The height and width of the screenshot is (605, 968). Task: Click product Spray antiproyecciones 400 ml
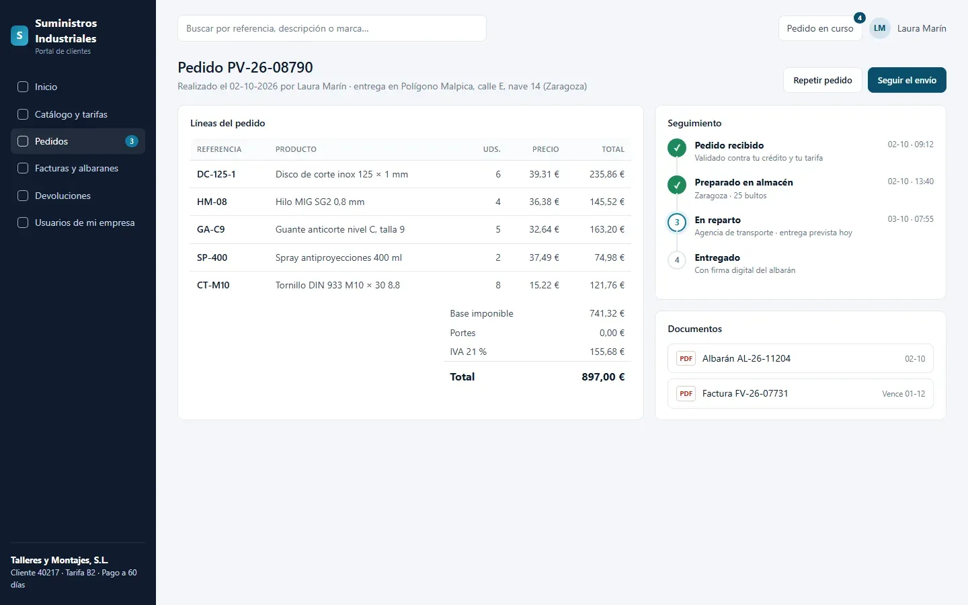pos(339,257)
